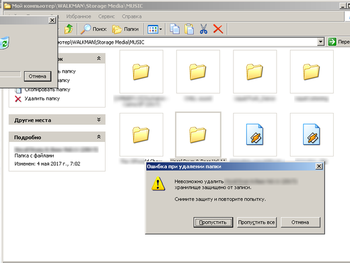Collapse the Подробно details panel
The height and width of the screenshot is (263, 350).
99,137
